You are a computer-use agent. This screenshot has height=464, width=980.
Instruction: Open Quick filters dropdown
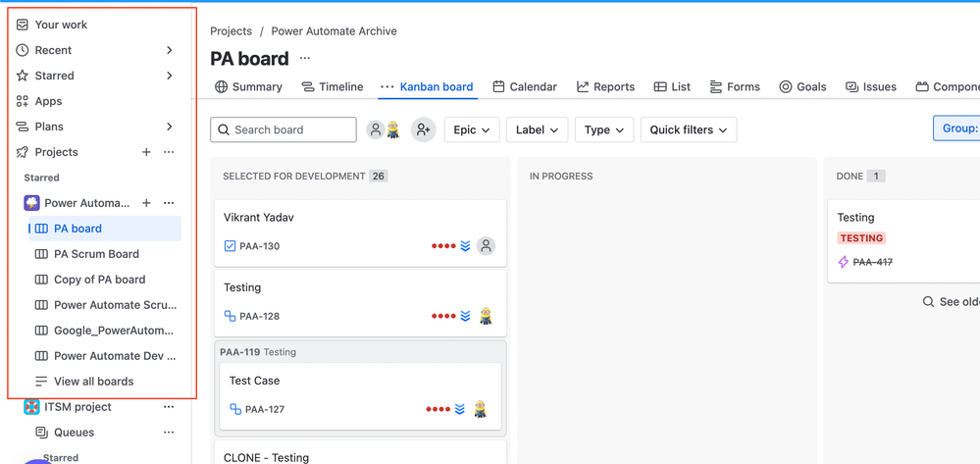point(689,129)
